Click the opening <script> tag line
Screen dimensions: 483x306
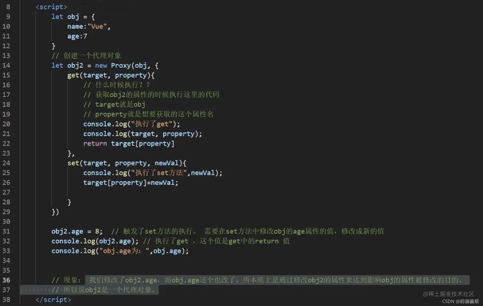click(51, 7)
